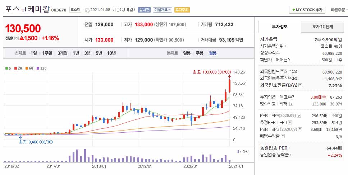Click the green 5 moving average legend
348x175 pixels.
coord(8,68)
